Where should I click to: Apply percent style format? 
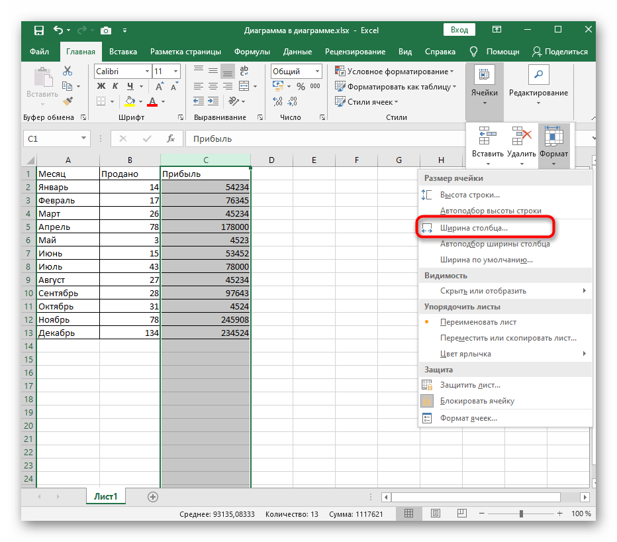301,86
